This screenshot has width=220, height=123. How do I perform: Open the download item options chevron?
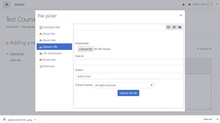[x=35, y=120]
